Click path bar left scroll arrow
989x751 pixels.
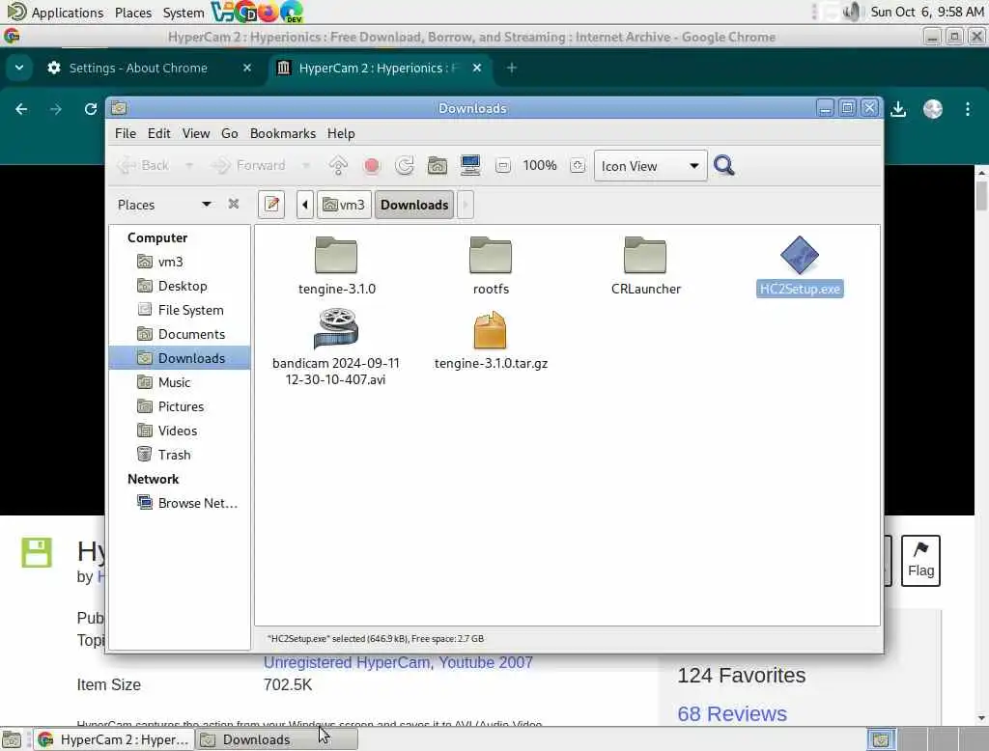click(x=304, y=205)
